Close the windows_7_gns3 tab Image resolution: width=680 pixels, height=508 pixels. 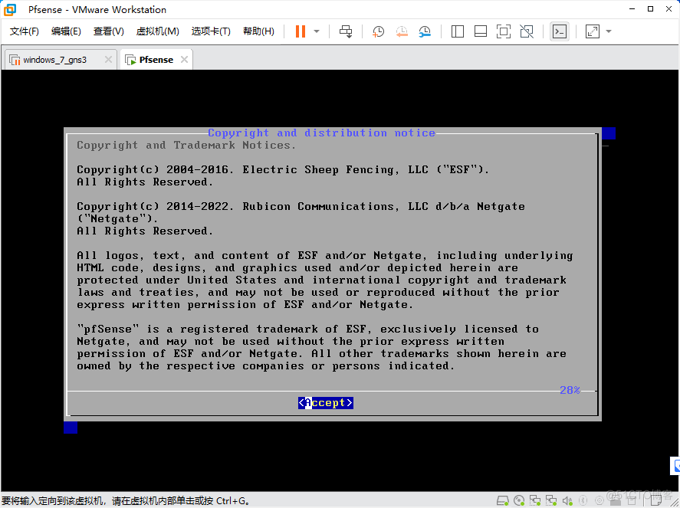coord(108,60)
